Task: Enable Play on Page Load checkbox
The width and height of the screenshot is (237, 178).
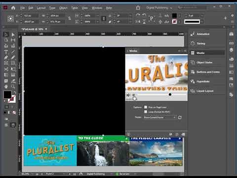Action: tap(146, 107)
